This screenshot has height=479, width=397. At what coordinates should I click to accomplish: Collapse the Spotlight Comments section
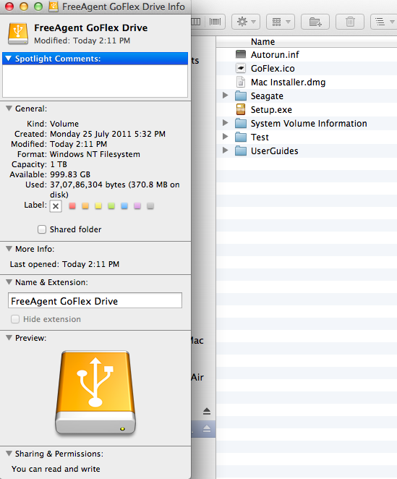(x=9, y=59)
